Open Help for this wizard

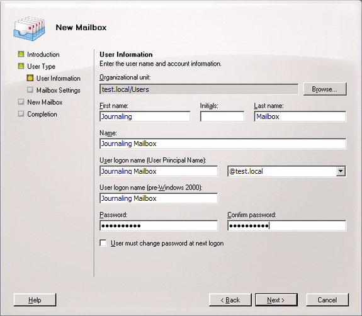tap(35, 300)
